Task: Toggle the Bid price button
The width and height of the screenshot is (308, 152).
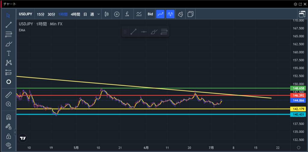Action: [x=150, y=14]
